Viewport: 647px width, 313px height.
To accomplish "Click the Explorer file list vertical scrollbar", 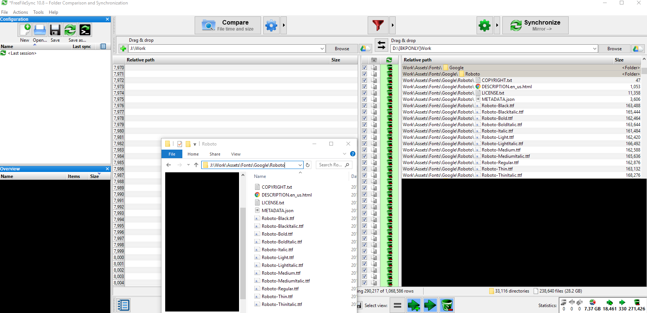I will (243, 253).
